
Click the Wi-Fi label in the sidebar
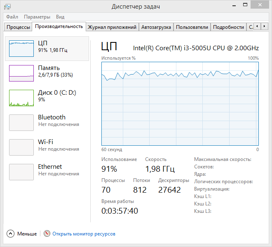pyautogui.click(x=45, y=142)
